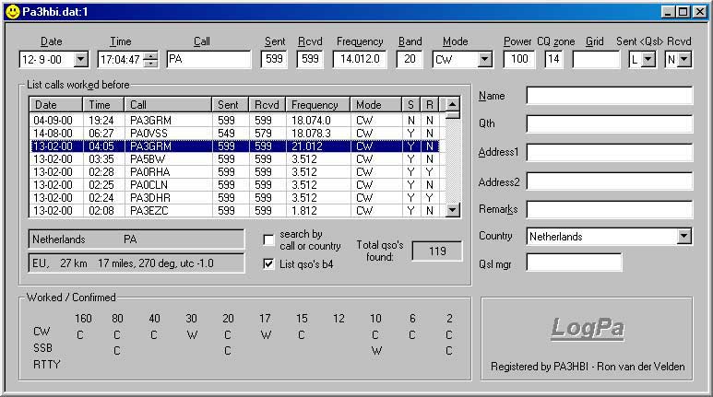Open the Date dropdown arrow

pos(81,59)
